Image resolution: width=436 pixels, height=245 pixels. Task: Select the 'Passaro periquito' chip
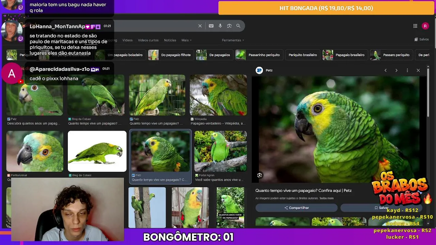click(391, 55)
